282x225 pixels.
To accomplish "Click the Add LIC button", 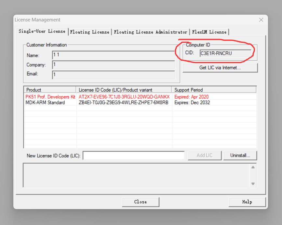I will click(205, 155).
